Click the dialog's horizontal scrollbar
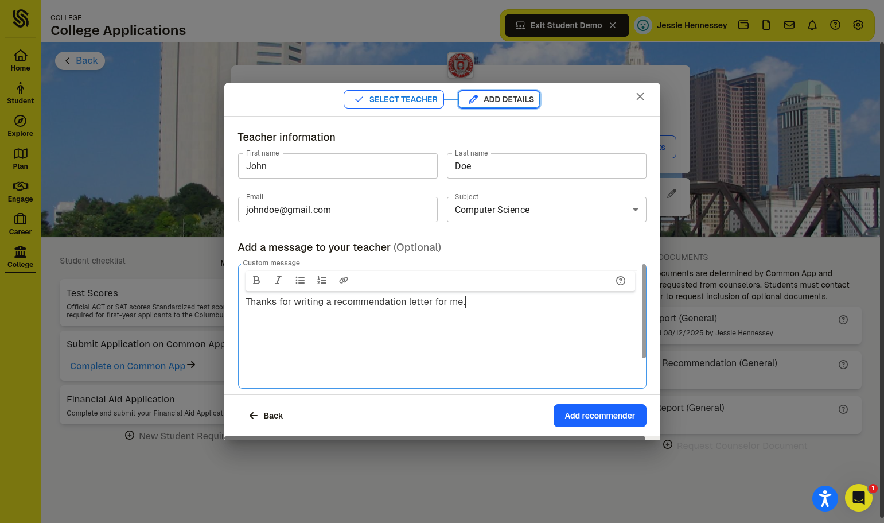Screen dimensions: 884x523 [435, 438]
